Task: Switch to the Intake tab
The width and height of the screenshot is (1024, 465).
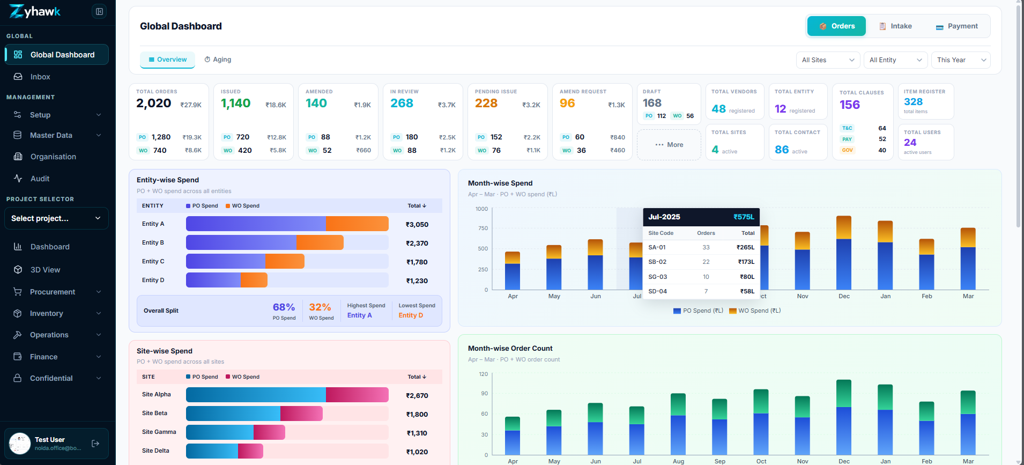Action: point(895,26)
